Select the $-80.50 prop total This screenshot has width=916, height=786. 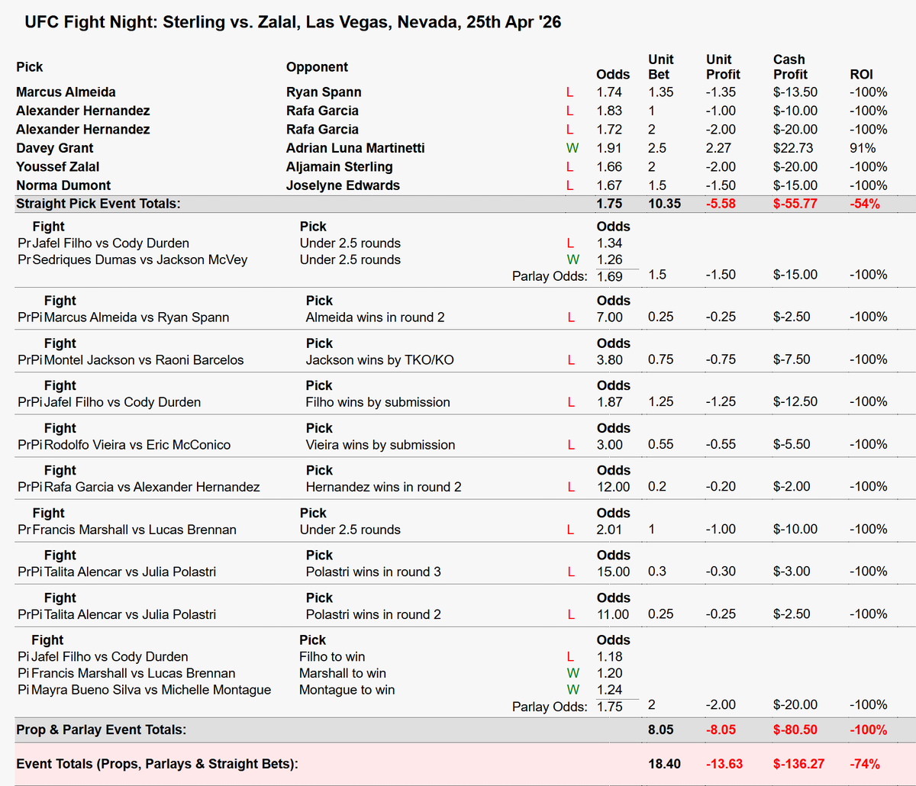795,730
